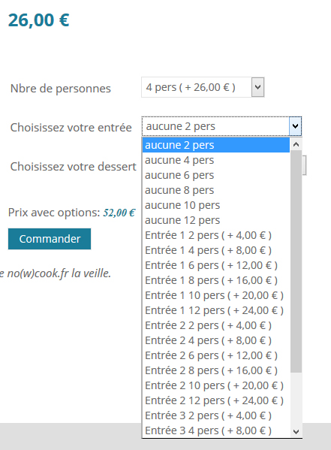Viewport: 331px width, 450px height.
Task: Click the list's scroll down arrow
Action: tap(296, 431)
